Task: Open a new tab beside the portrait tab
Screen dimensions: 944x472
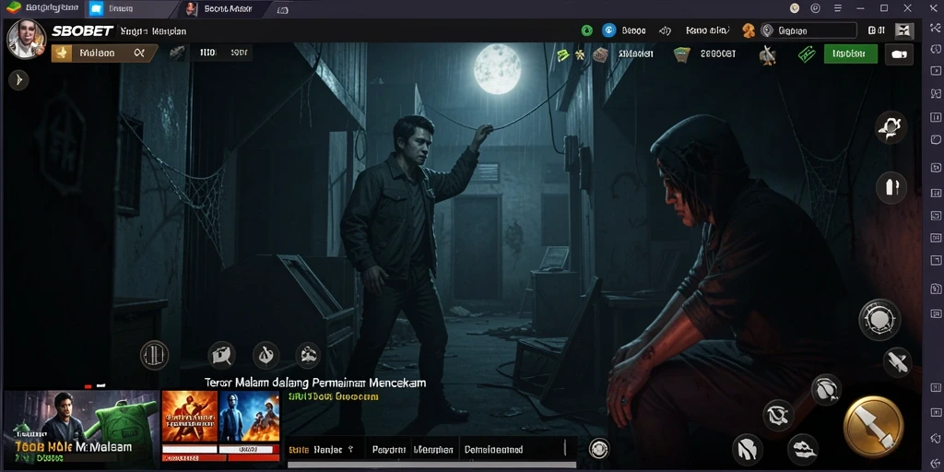Action: click(283, 9)
